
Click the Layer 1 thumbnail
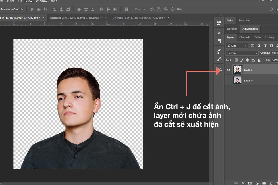pos(237,69)
